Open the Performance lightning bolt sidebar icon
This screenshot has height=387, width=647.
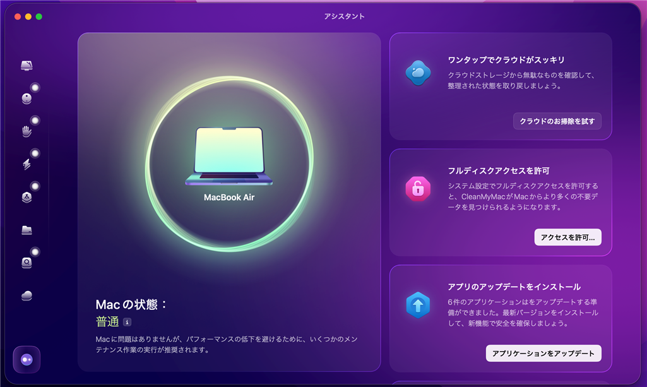pos(27,164)
